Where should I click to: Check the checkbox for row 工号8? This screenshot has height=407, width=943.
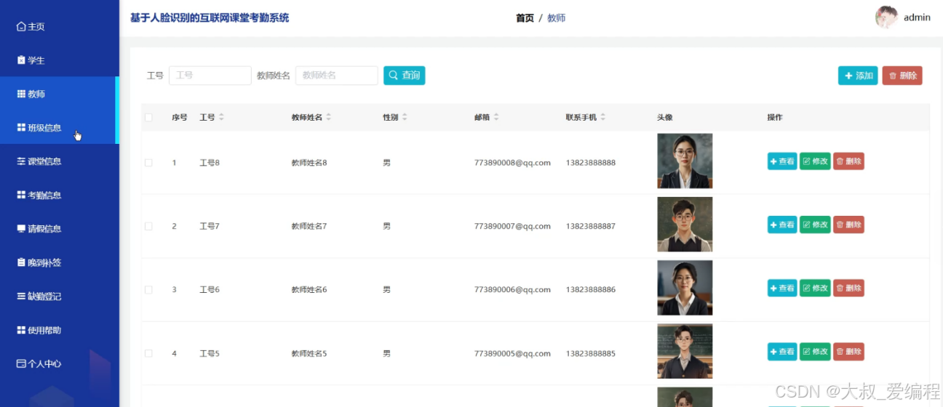pos(148,163)
